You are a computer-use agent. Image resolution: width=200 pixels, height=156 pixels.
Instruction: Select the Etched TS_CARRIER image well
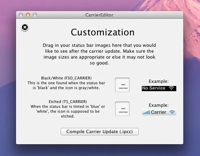click(122, 109)
